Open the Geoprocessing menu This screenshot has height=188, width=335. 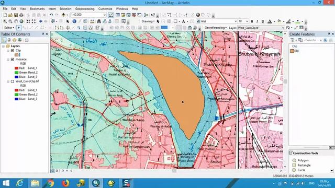[85, 9]
